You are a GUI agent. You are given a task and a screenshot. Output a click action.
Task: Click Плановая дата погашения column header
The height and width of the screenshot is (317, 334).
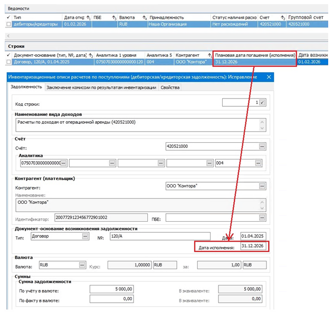[254, 55]
